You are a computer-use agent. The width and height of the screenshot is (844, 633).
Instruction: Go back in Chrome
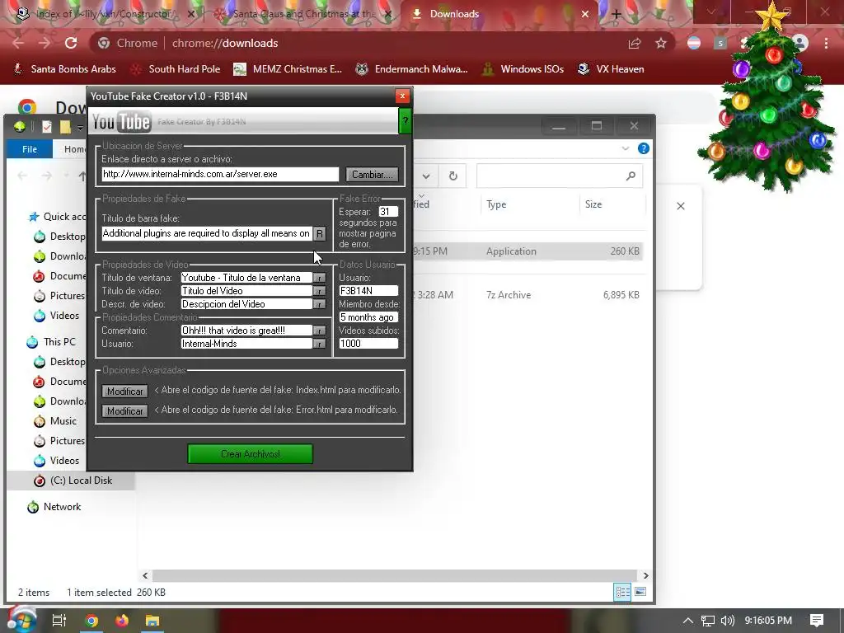(x=18, y=43)
